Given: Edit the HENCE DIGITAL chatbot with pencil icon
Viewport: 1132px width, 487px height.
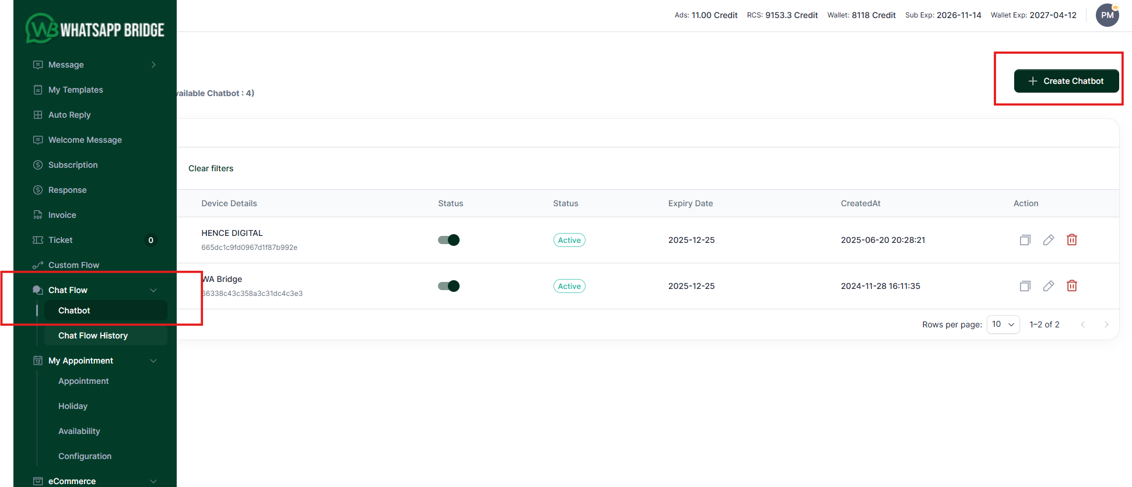Looking at the screenshot, I should (x=1048, y=240).
